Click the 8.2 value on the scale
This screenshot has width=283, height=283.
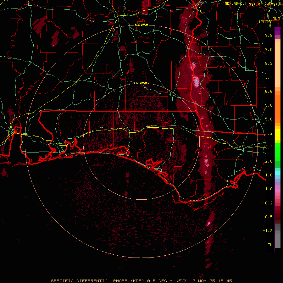pyautogui.click(x=269, y=63)
